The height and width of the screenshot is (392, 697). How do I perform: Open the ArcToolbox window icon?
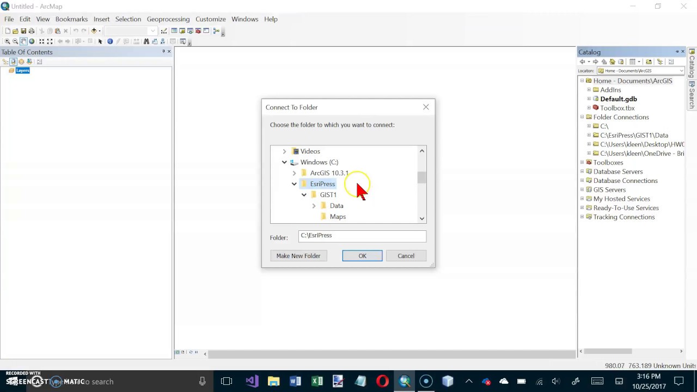[x=198, y=31]
